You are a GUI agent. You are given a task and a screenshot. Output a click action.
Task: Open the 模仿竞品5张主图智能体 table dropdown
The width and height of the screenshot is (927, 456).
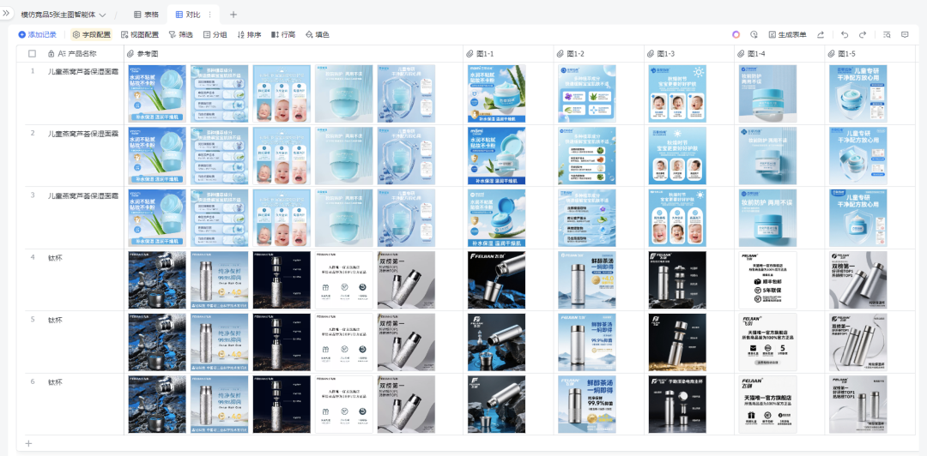[64, 15]
